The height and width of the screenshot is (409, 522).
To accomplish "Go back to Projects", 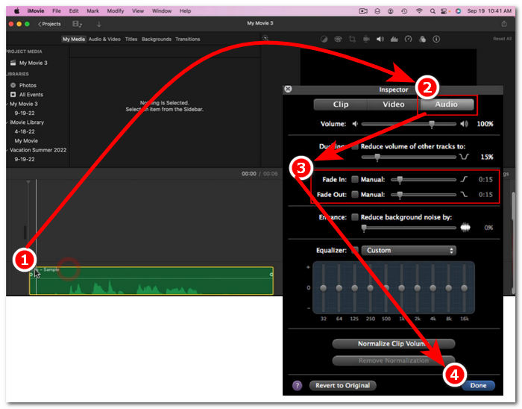I will pyautogui.click(x=49, y=24).
